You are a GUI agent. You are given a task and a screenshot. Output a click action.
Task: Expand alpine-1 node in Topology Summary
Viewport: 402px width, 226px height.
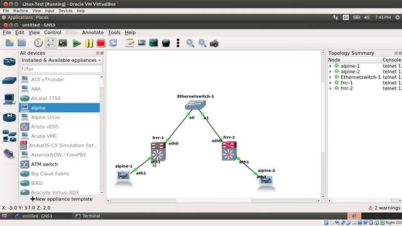click(x=330, y=66)
